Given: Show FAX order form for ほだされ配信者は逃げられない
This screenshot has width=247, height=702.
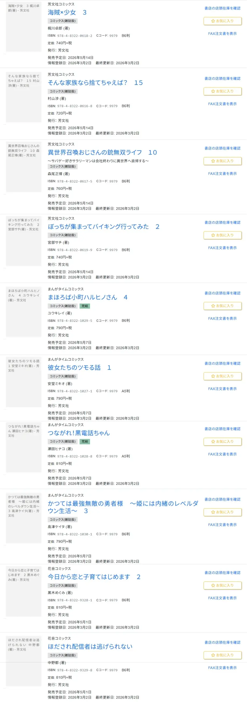Looking at the screenshot, I should point(222,668).
